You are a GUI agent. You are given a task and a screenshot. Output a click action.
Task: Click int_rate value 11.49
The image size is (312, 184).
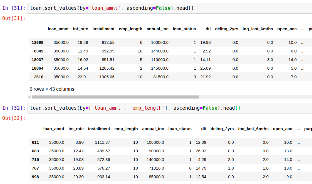click(x=83, y=51)
